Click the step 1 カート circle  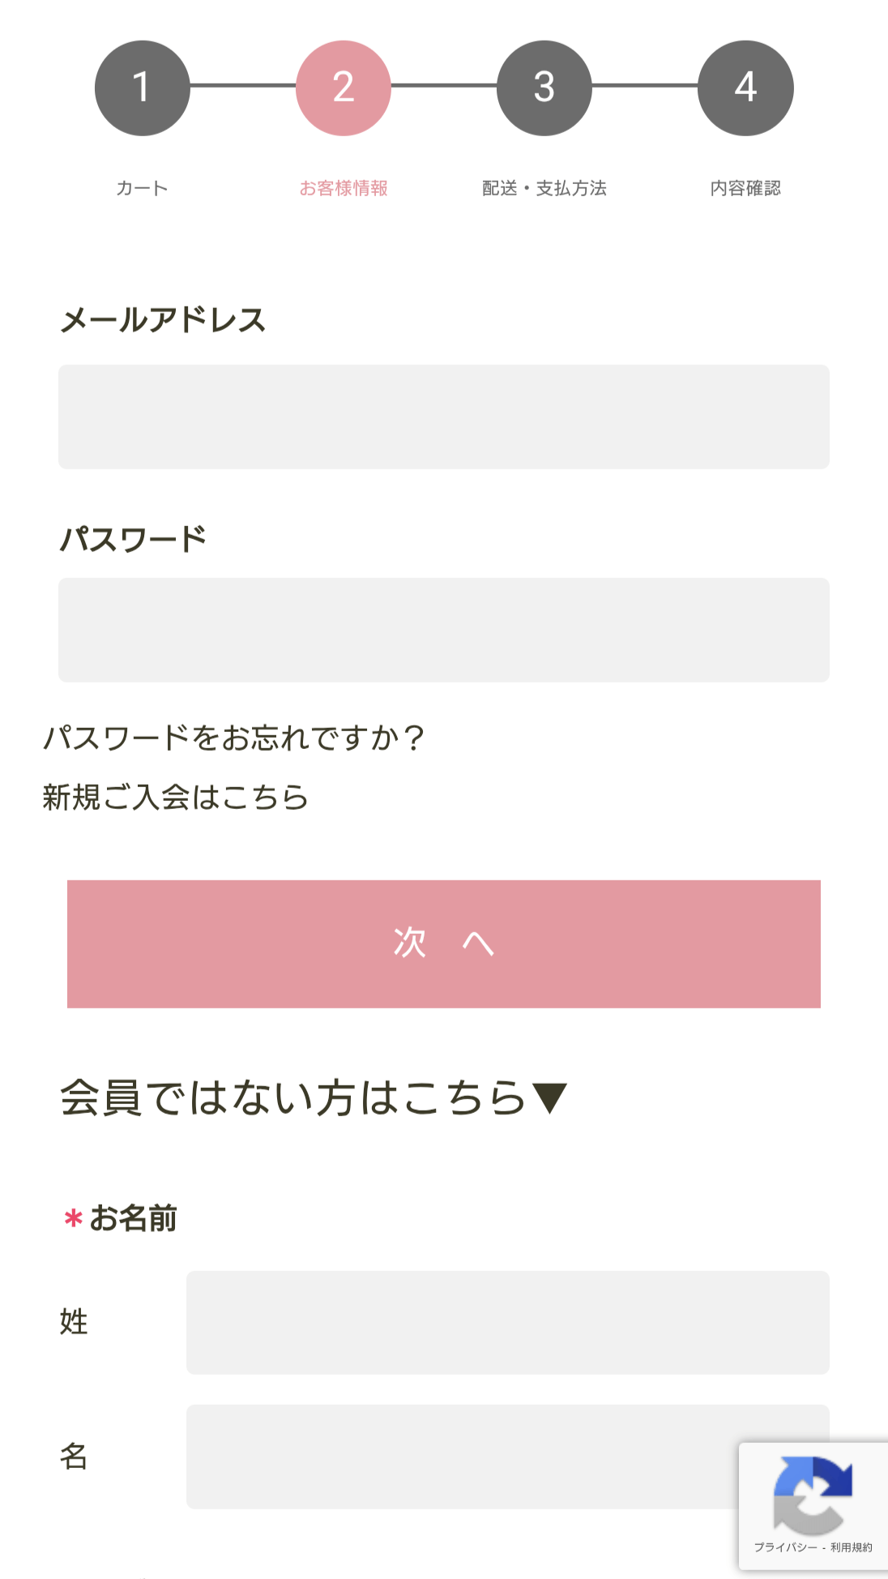pos(142,88)
